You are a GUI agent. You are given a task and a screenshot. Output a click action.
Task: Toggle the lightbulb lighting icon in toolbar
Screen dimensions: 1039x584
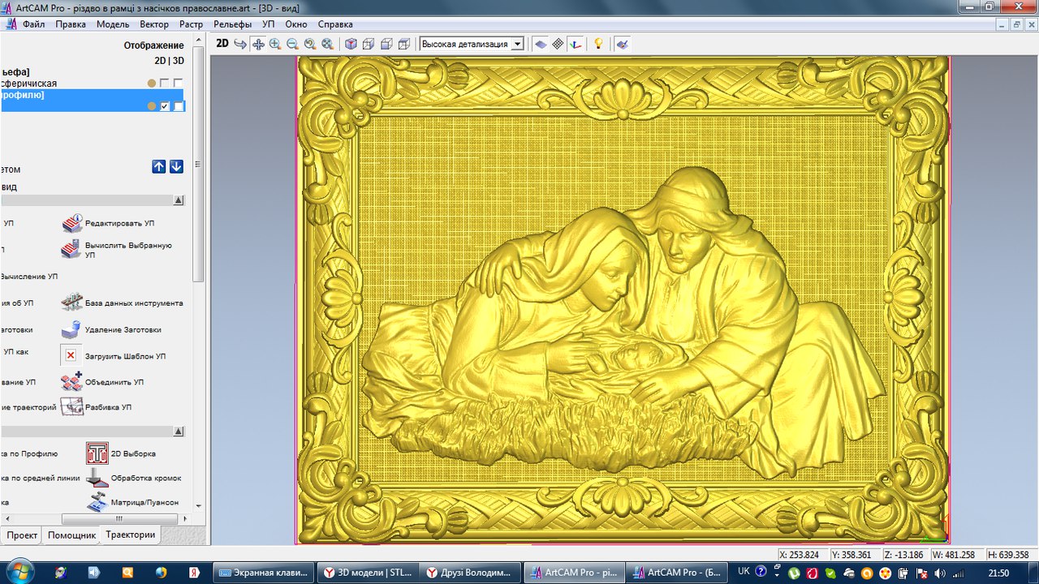tap(598, 45)
